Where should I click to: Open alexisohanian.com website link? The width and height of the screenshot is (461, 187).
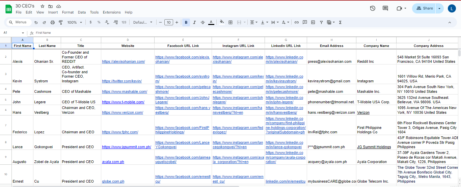[124, 61]
